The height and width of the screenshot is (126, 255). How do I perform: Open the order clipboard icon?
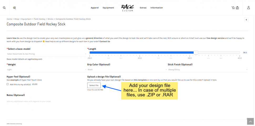tap(237, 8)
